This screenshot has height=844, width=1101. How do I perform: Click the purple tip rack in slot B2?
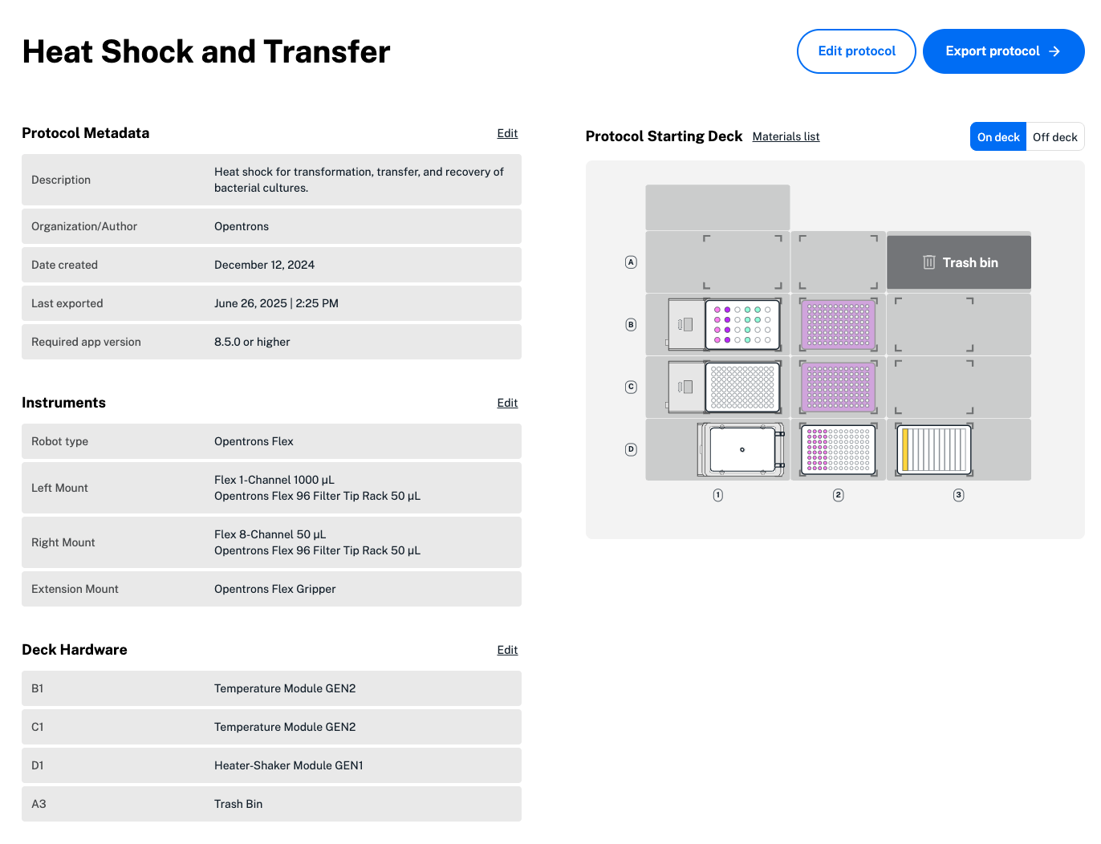tap(839, 325)
